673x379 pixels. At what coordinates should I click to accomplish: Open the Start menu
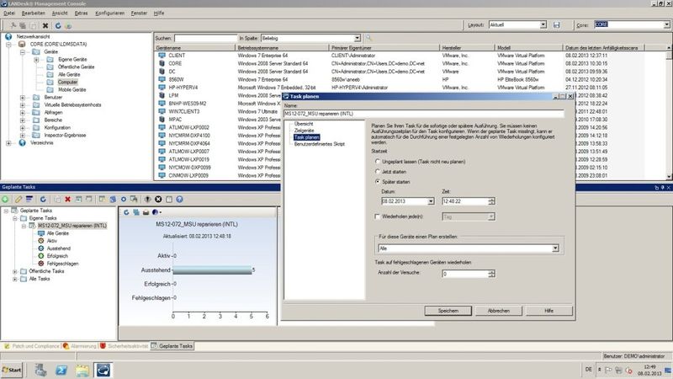click(x=12, y=370)
